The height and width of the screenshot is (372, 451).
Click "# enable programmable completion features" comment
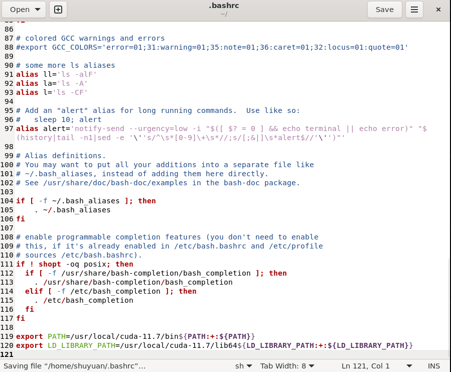tap(167, 237)
